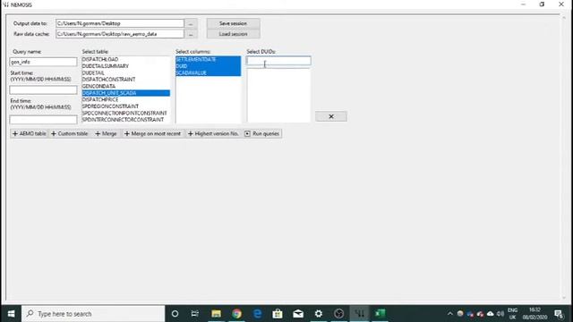Screen dimensions: 573x322
Task: Open the Mail app from the taskbar
Action: [298, 314]
